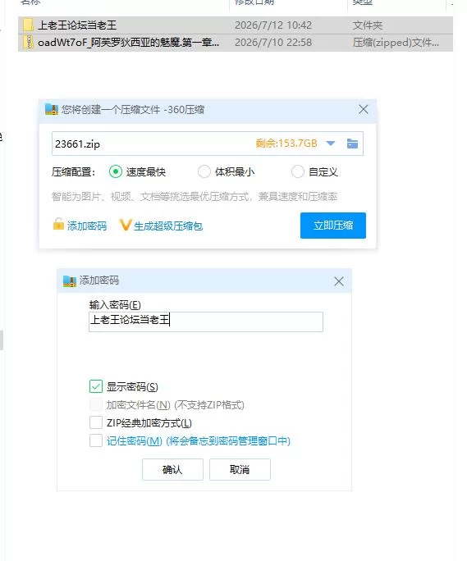467x561 pixels.
Task: Enable the 记住密码(M) checkbox
Action: pos(96,440)
